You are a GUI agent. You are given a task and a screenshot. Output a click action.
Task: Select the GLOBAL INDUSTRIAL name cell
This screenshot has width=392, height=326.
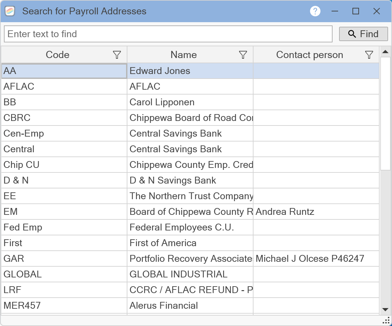click(x=190, y=274)
